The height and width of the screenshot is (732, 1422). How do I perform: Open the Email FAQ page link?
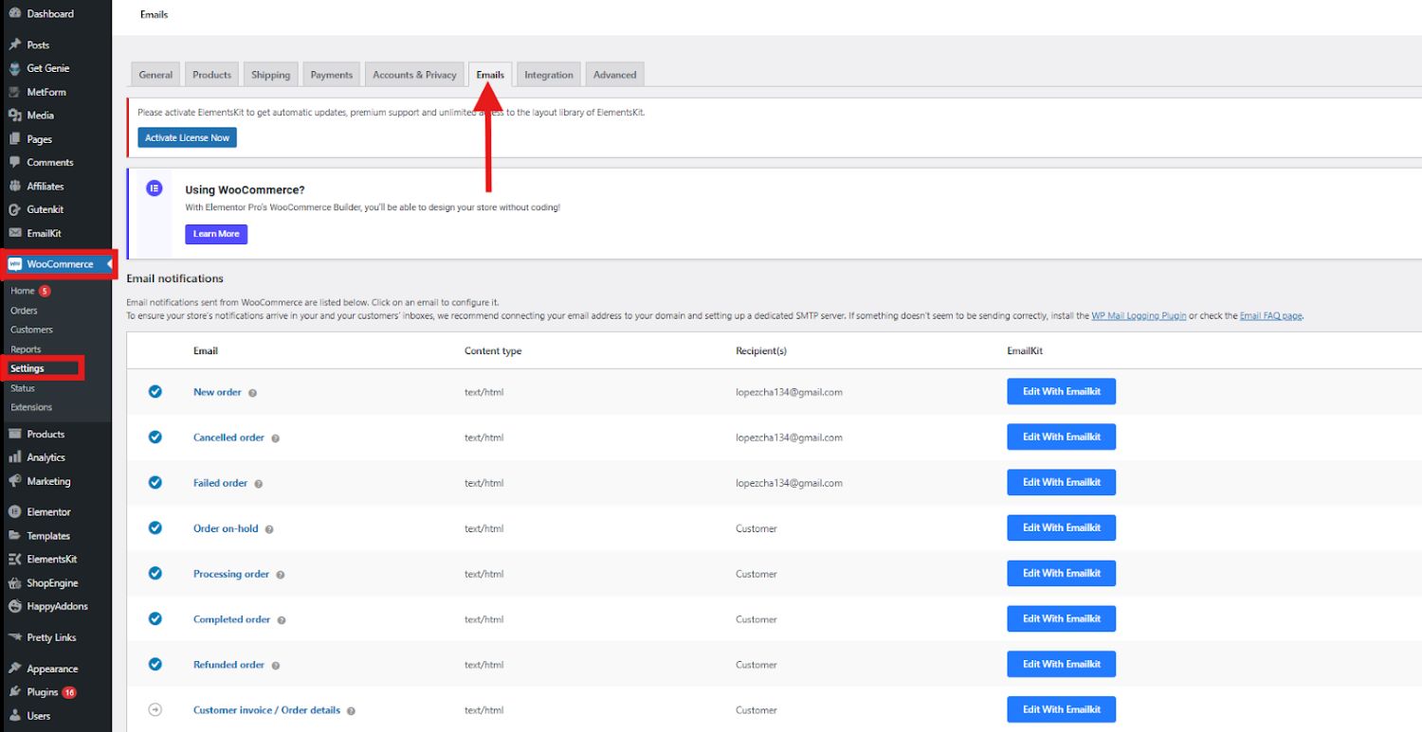1271,315
